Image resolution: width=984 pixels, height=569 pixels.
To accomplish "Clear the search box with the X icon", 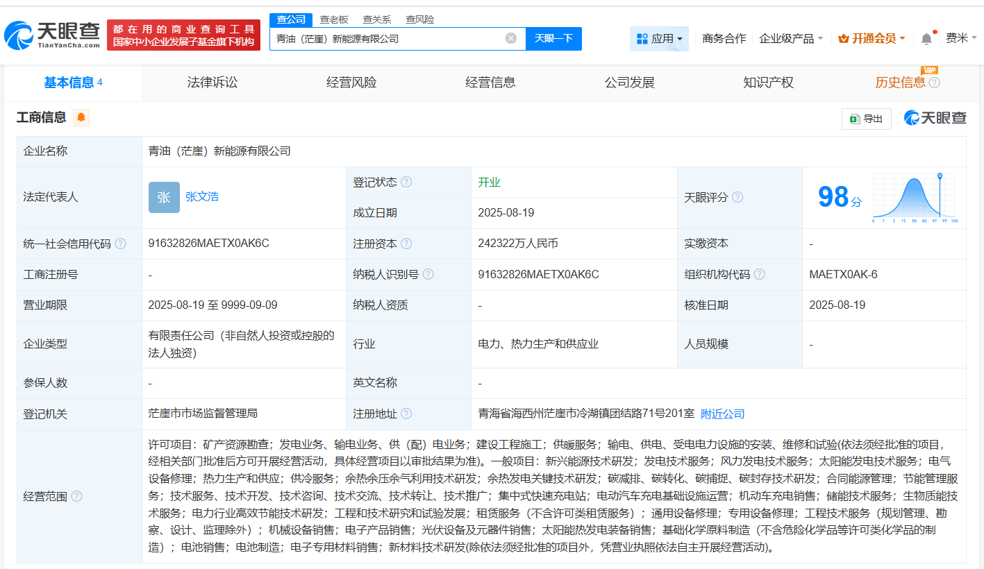I will (512, 38).
